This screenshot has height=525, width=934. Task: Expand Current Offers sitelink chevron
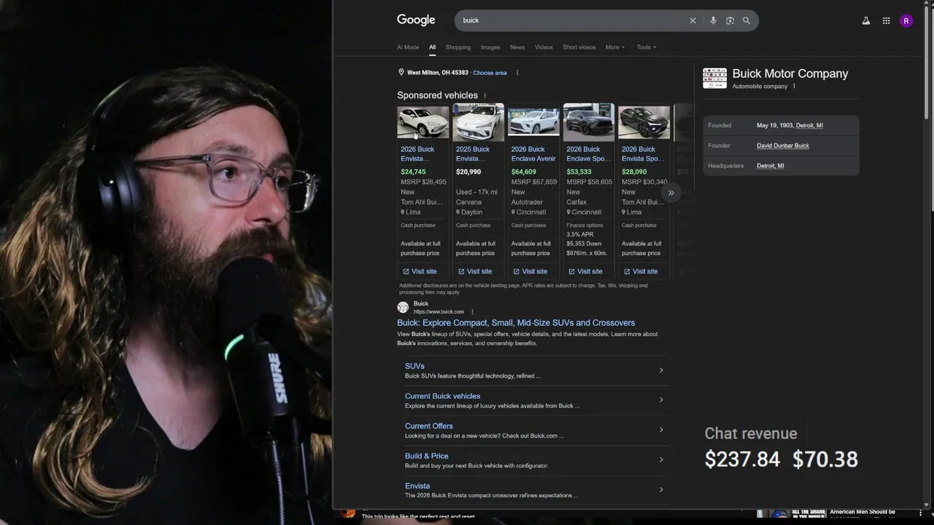661,429
